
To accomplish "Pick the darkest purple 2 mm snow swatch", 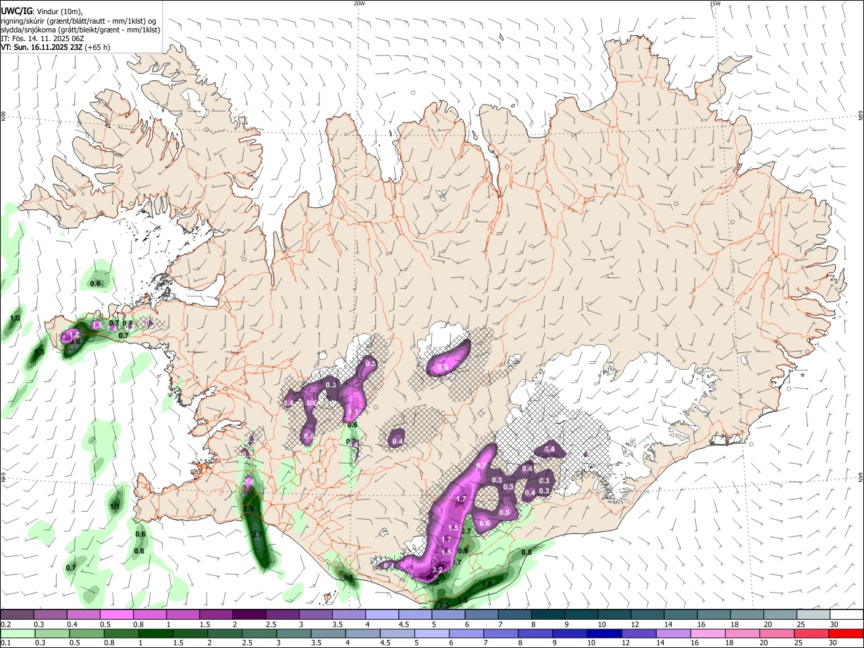I will click(x=248, y=615).
